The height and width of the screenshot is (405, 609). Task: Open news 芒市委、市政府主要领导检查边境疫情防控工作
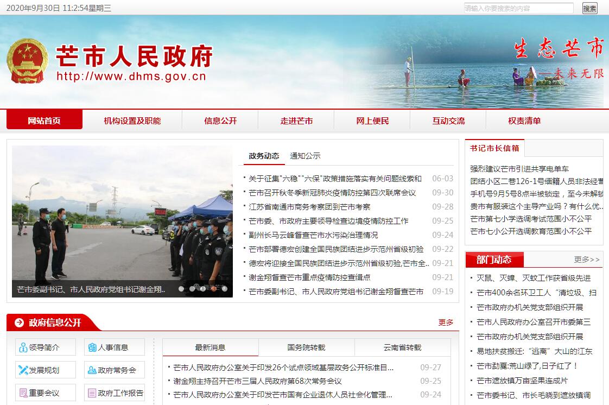(328, 221)
